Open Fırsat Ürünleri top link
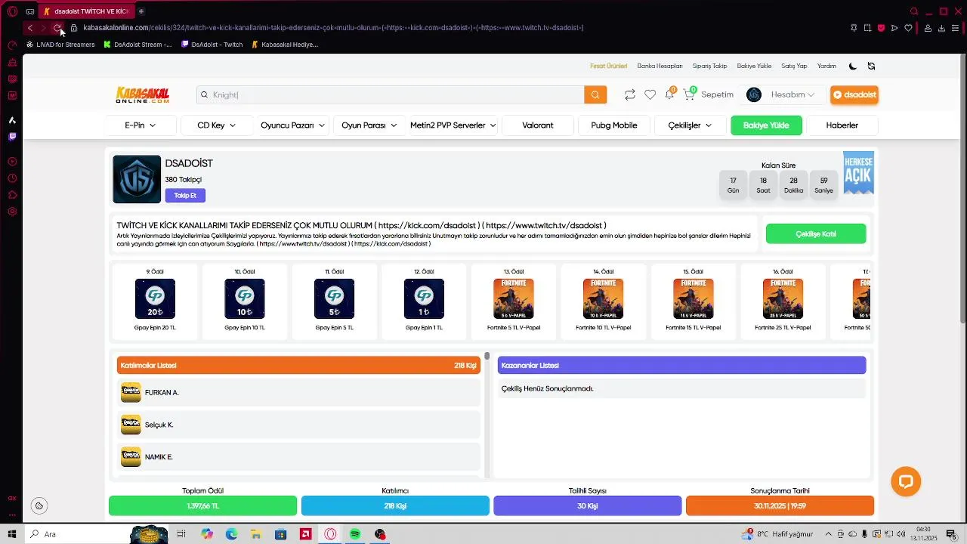 pos(609,66)
